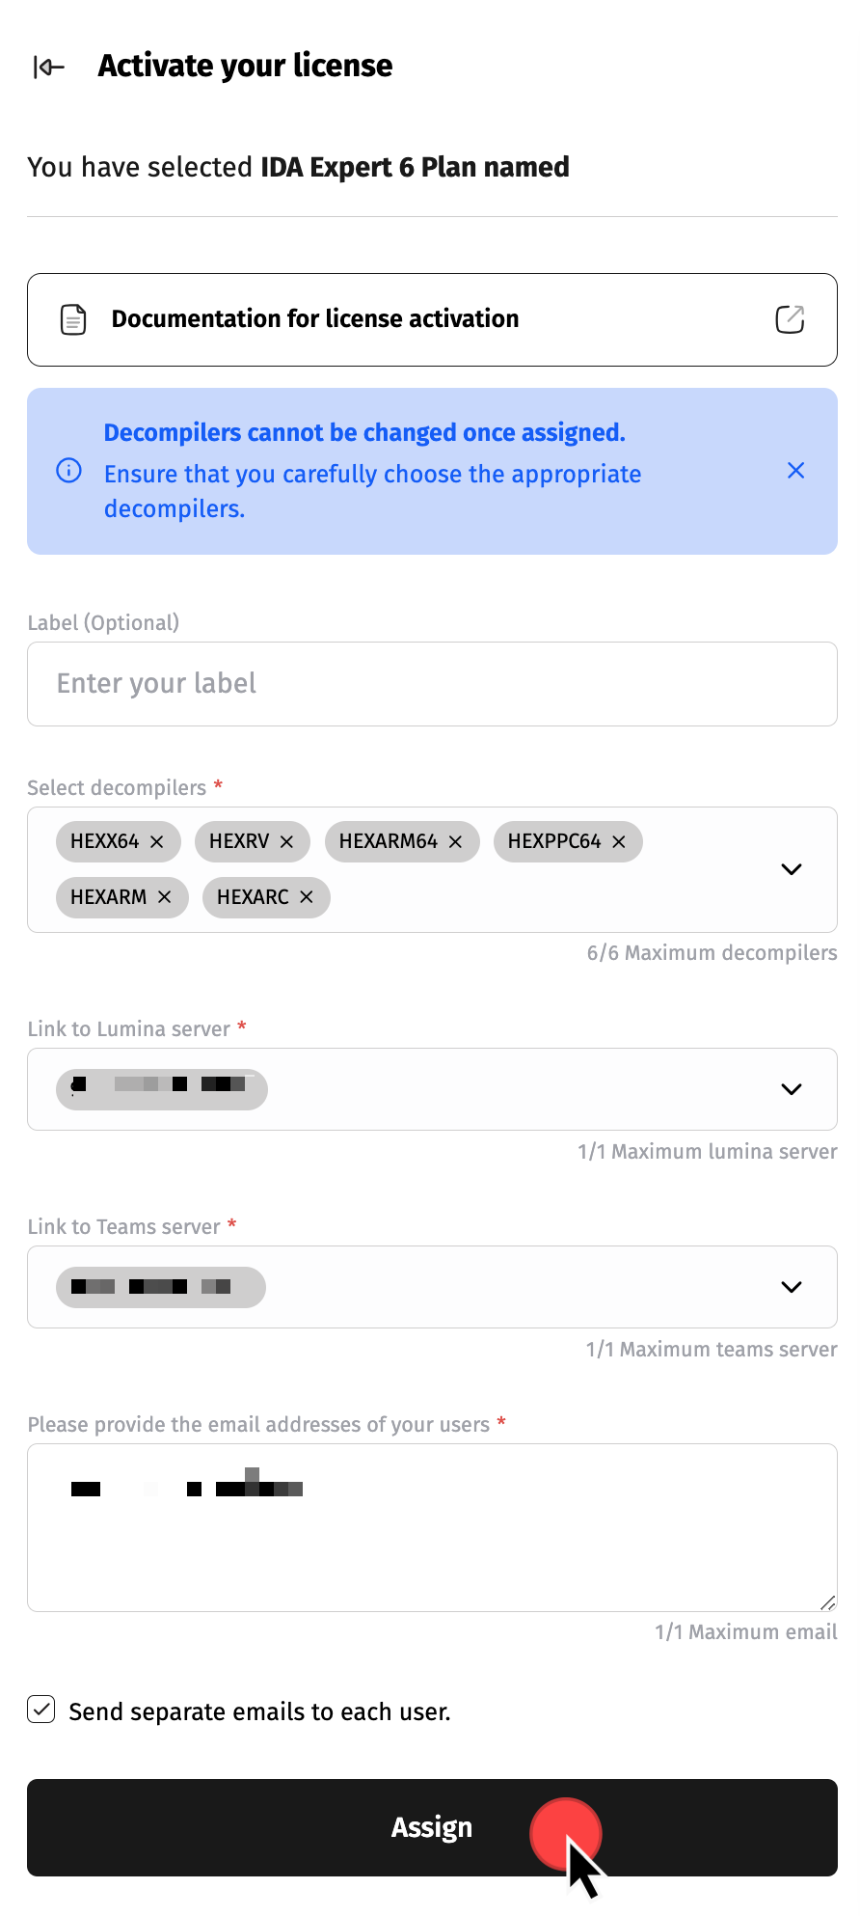Expand the Select decompilers dropdown
This screenshot has height=1916, width=860.
click(x=792, y=869)
